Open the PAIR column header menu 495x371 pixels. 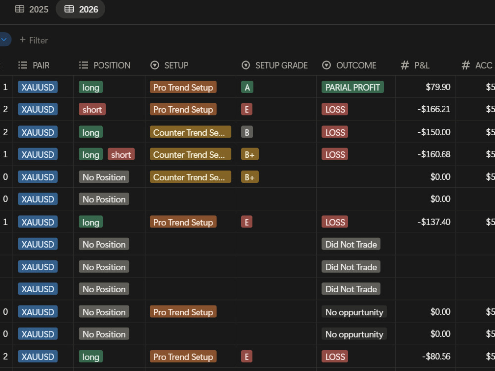pyautogui.click(x=34, y=65)
